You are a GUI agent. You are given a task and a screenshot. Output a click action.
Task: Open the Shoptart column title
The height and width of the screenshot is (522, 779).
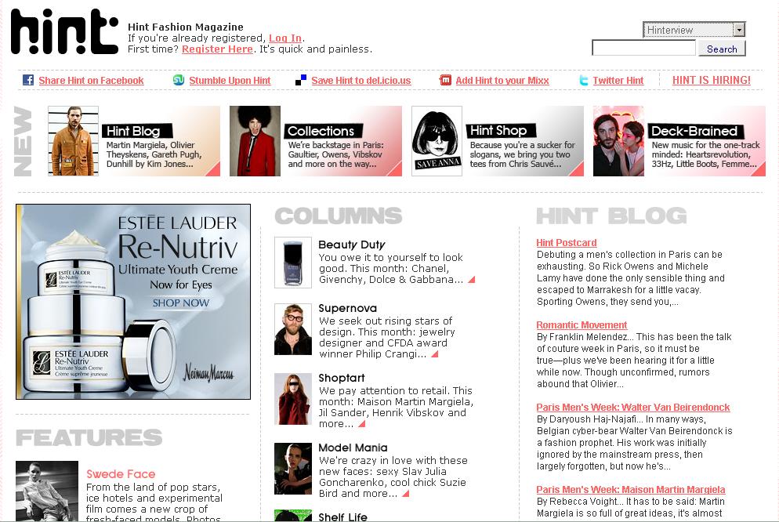[x=342, y=378]
